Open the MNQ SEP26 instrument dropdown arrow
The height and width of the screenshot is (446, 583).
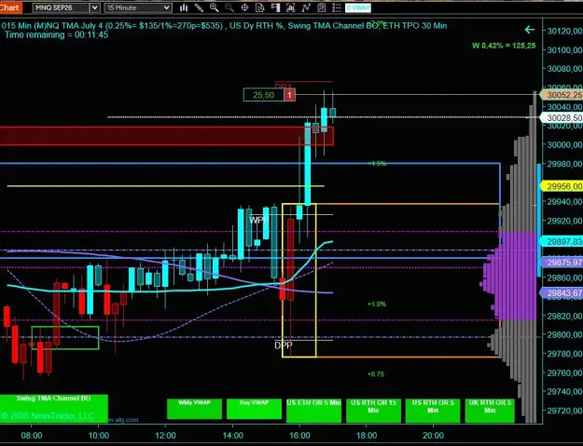94,7
